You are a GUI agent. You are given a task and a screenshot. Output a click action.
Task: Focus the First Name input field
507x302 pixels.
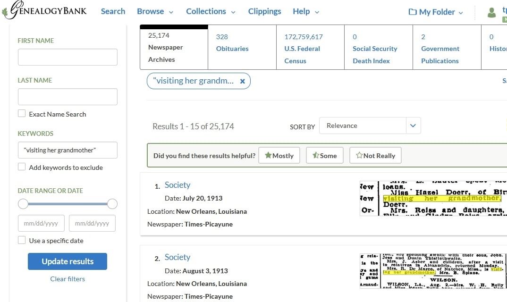(x=68, y=57)
